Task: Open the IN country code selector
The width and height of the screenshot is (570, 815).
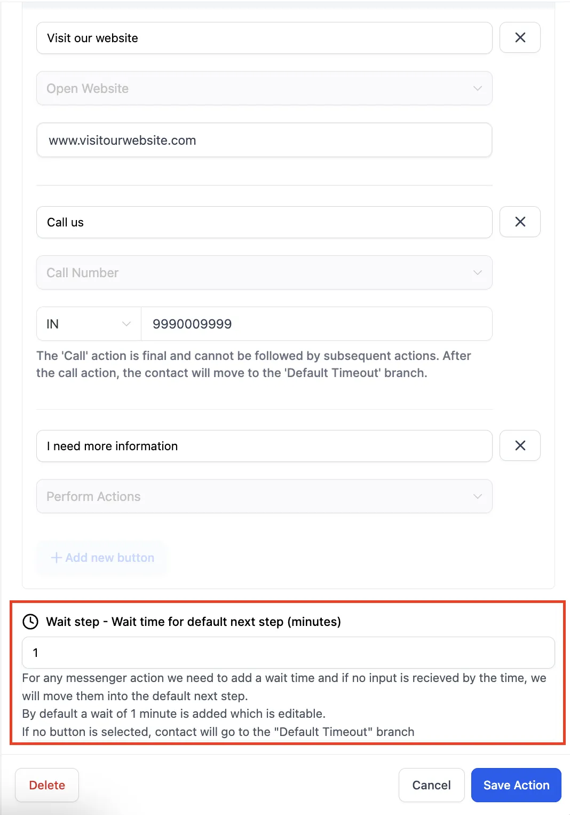Action: 89,324
